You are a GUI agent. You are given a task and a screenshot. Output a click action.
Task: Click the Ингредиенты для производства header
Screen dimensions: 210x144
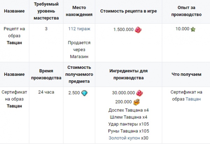tap(128, 74)
